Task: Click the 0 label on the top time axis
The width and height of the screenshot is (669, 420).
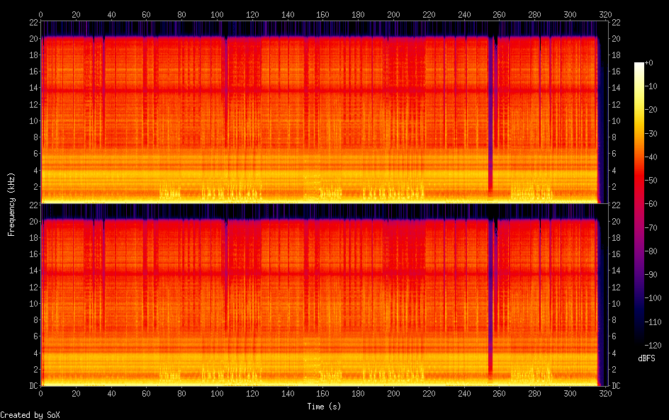Action: pos(40,13)
